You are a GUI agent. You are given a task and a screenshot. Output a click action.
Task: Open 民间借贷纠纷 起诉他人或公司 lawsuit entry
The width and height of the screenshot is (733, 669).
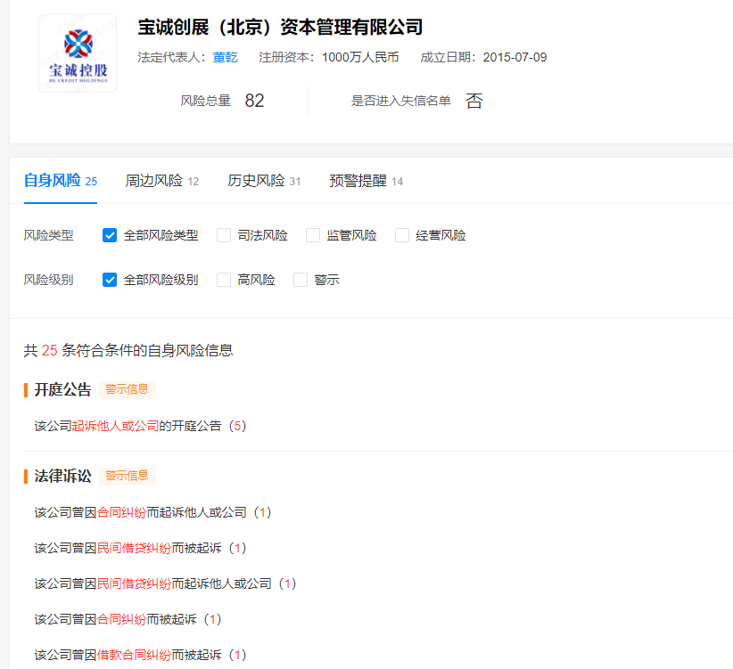tap(134, 583)
